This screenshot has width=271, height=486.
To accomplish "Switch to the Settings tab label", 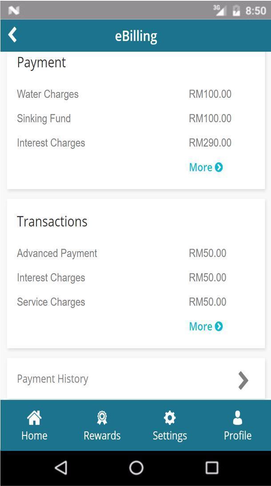I will [170, 435].
